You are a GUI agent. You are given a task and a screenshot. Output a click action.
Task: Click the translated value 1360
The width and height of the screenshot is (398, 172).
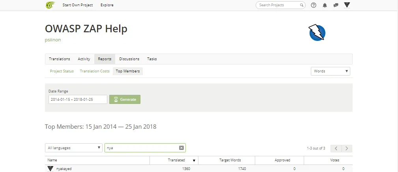[x=186, y=169]
